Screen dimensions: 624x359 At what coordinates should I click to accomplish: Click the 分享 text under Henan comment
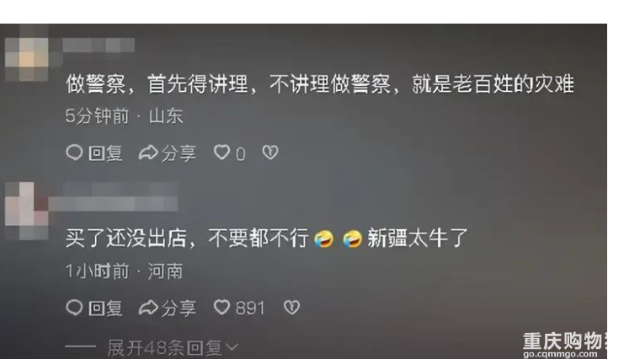tap(179, 308)
